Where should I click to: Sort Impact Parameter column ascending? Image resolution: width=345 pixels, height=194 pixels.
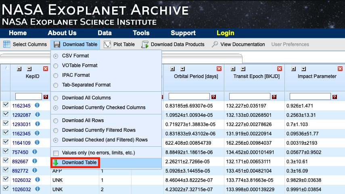click(x=293, y=69)
